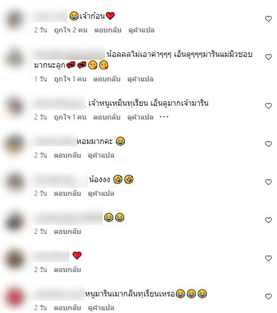The width and height of the screenshot is (277, 313).
Task: Open profile picture of เจ้าก้อน commenter
Action: [x=14, y=20]
